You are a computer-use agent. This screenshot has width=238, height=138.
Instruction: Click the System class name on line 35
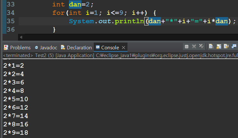point(81,21)
